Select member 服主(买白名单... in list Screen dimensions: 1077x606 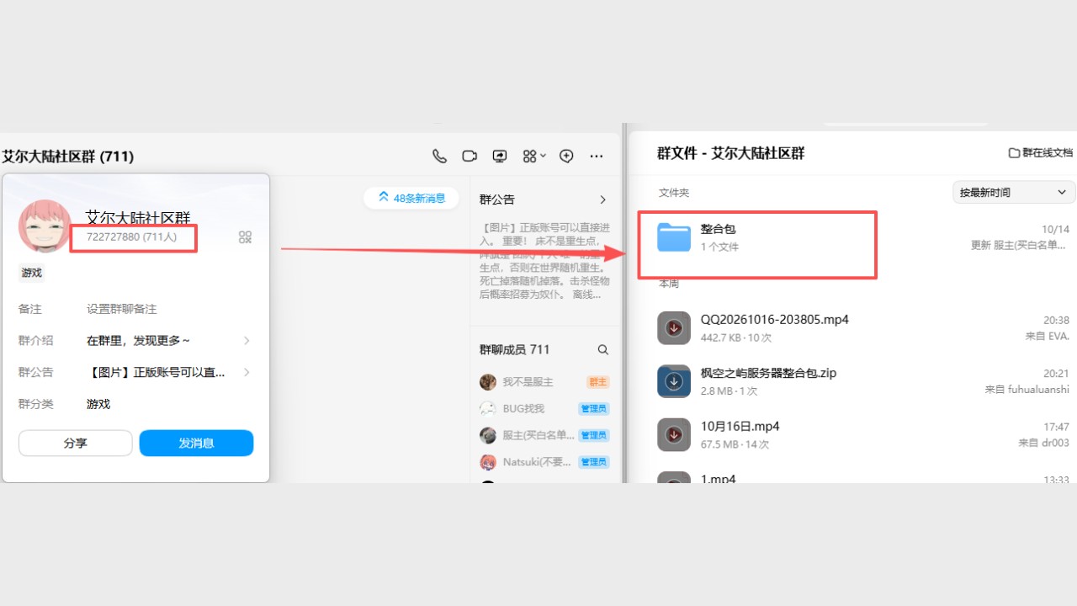point(544,435)
